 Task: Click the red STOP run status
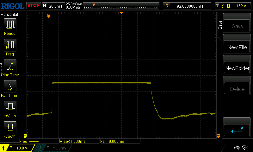pyautogui.click(x=33, y=6)
